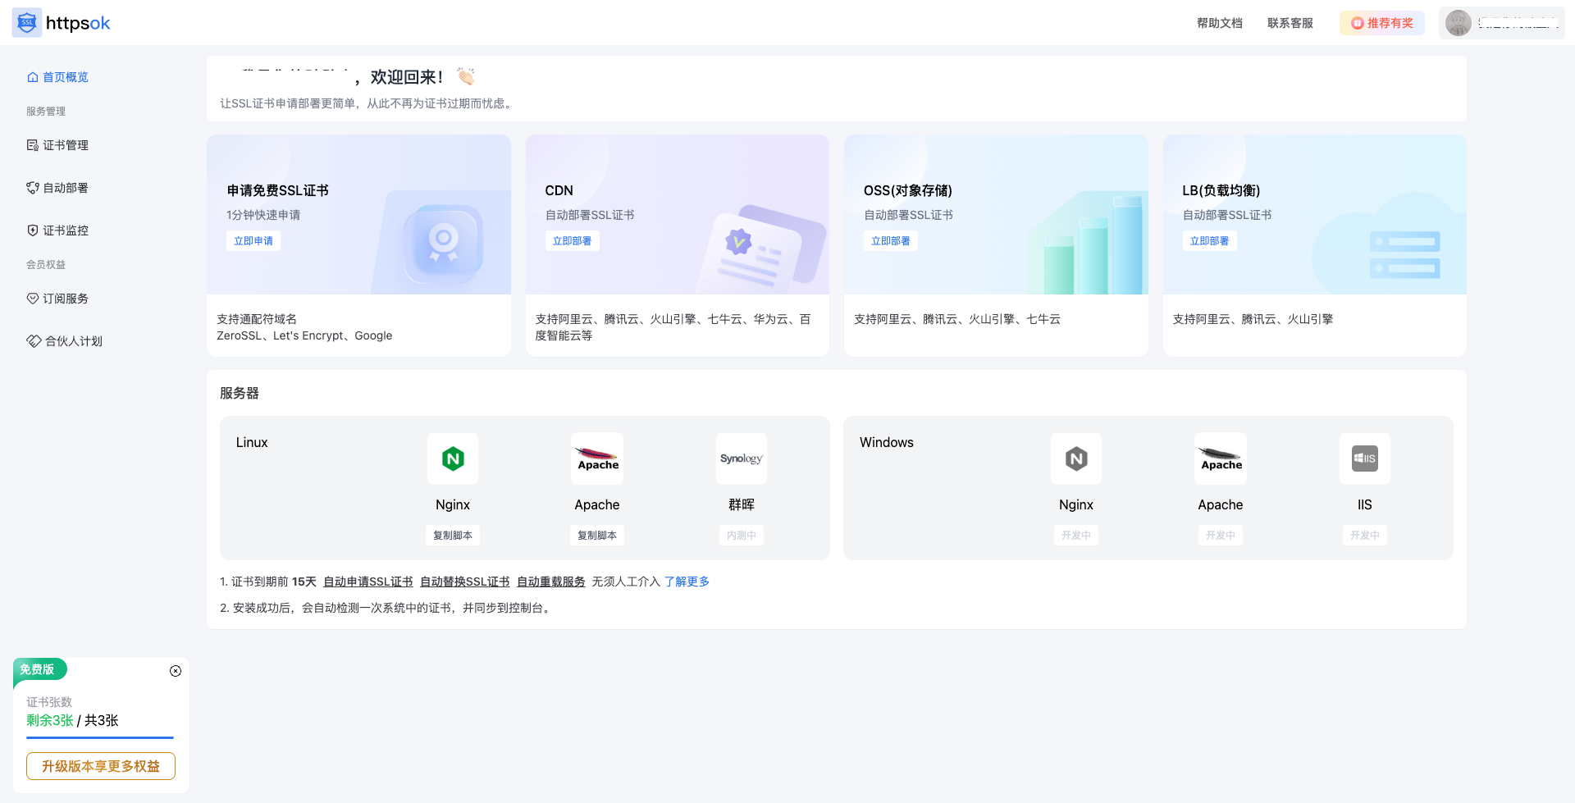Click the Linux Apache feather icon
Screen dimensions: 1575x803
597,459
